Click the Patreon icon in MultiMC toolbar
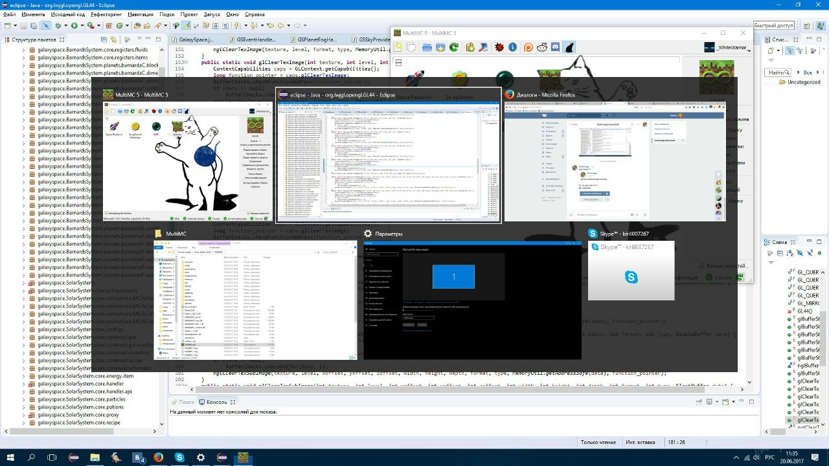829x466 pixels. click(528, 47)
